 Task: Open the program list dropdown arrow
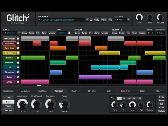pyautogui.click(x=87, y=20)
